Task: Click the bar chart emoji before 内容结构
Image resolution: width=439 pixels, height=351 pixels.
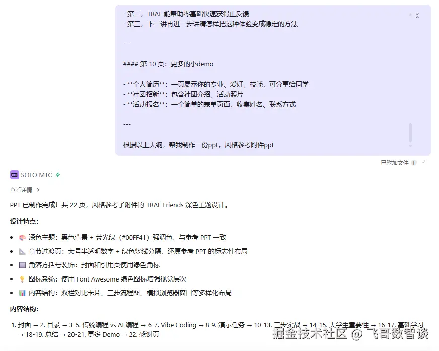Action: coord(22,293)
